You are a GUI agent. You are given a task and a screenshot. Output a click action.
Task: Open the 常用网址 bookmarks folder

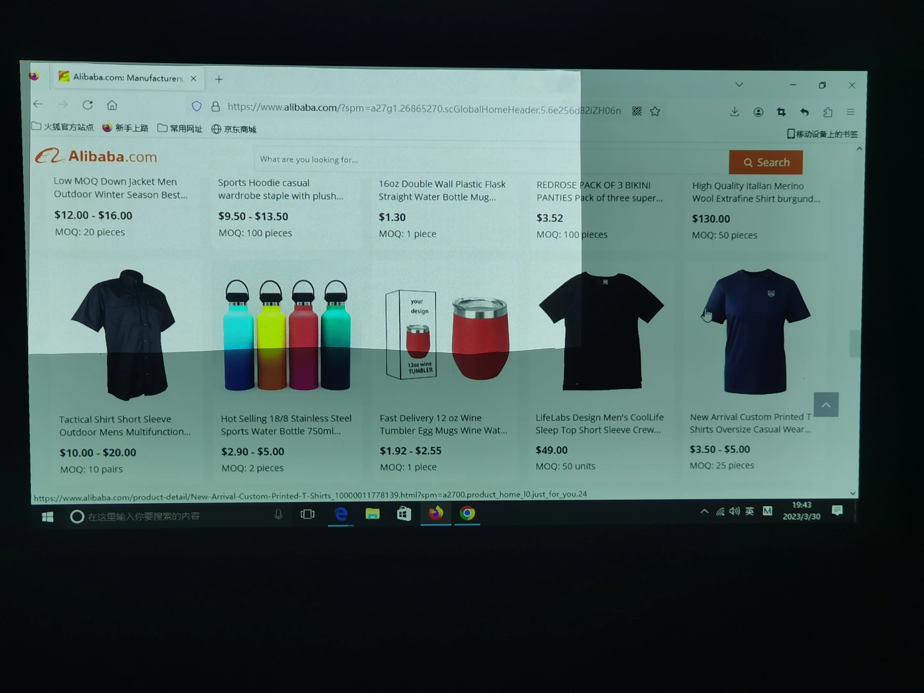tap(180, 128)
